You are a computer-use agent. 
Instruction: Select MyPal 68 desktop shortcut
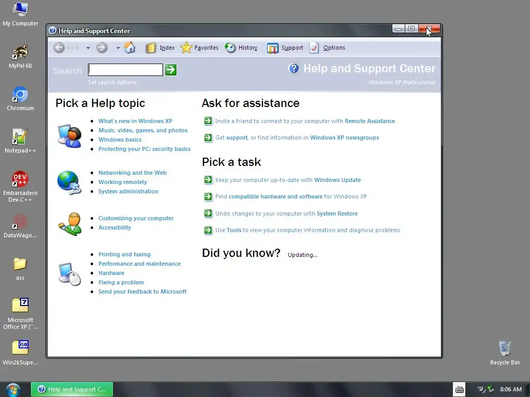click(x=20, y=57)
